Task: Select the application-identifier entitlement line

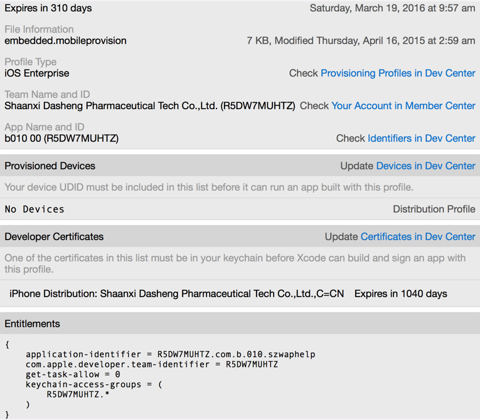Action: [x=171, y=354]
